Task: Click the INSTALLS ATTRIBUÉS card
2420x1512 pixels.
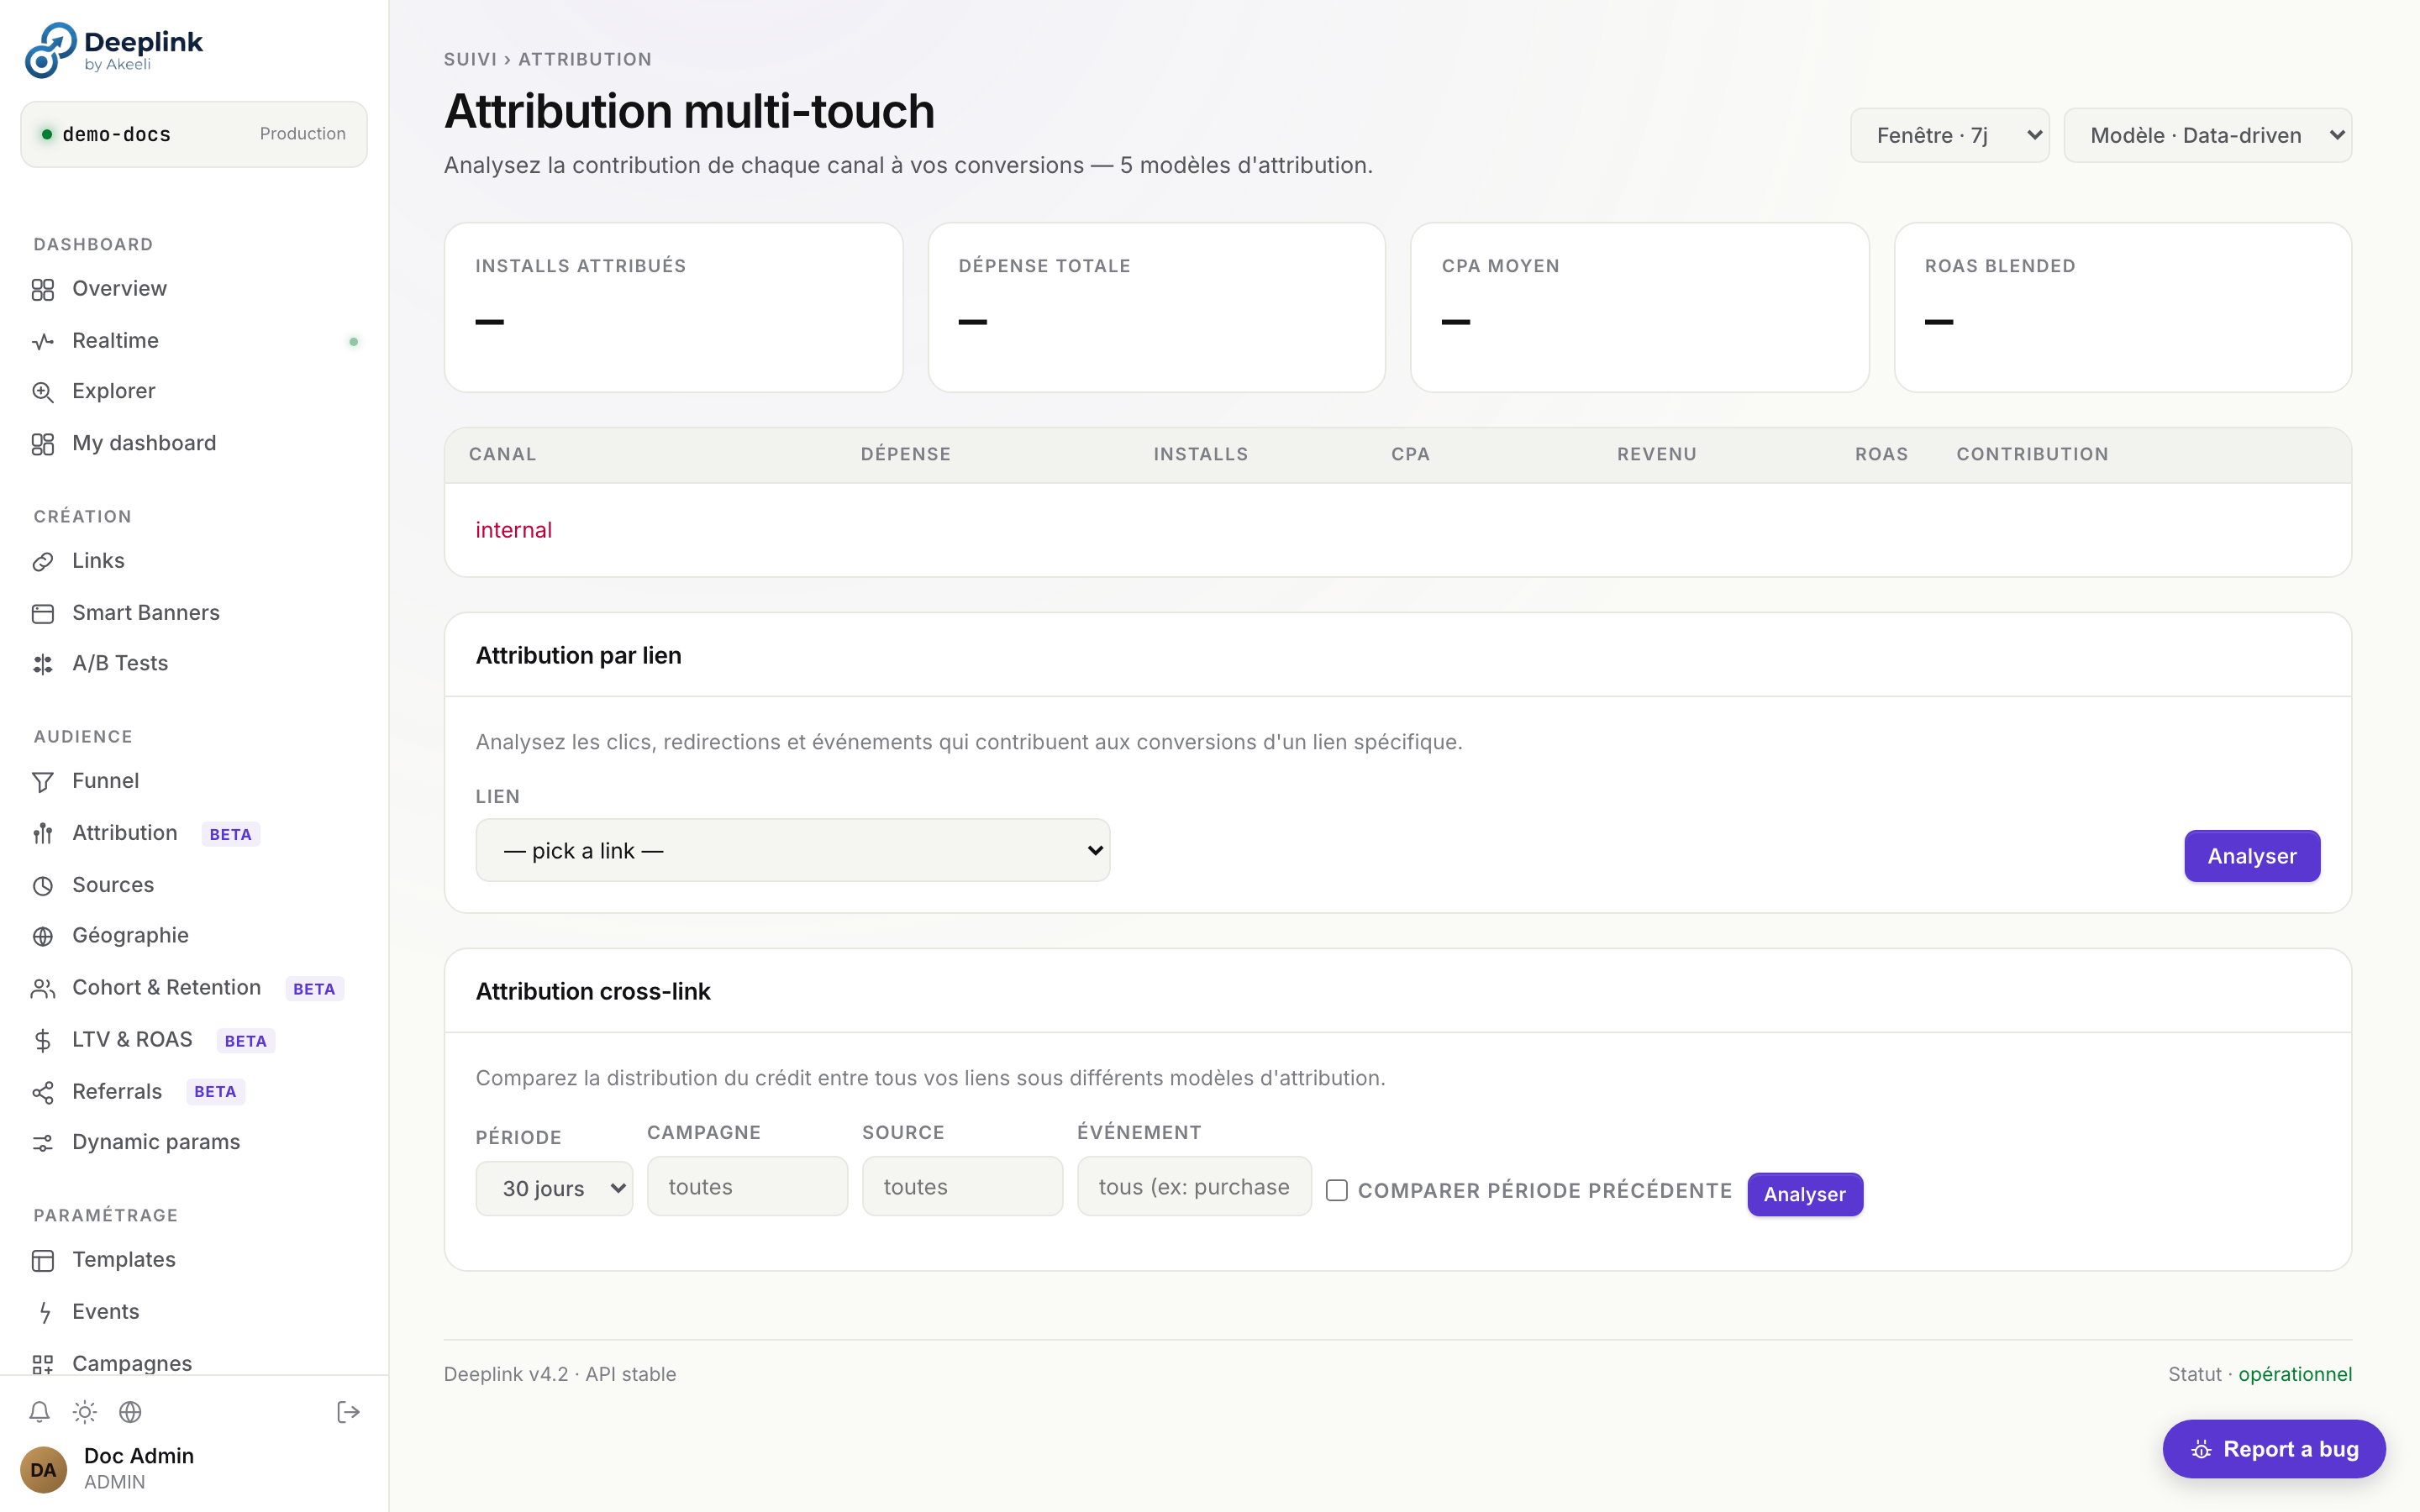Action: [673, 308]
